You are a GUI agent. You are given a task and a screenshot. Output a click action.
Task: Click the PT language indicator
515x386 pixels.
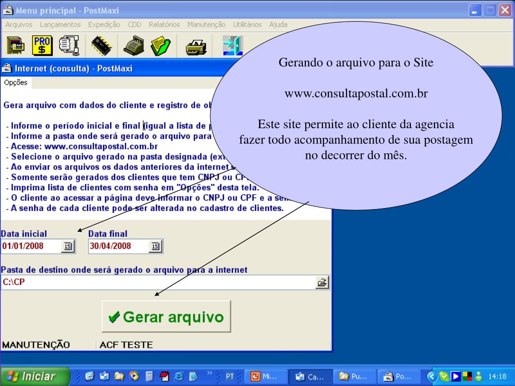click(x=229, y=376)
